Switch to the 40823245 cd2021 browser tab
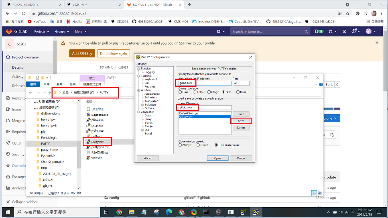Image resolution: width=388 pixels, height=218 pixels. coord(34,5)
